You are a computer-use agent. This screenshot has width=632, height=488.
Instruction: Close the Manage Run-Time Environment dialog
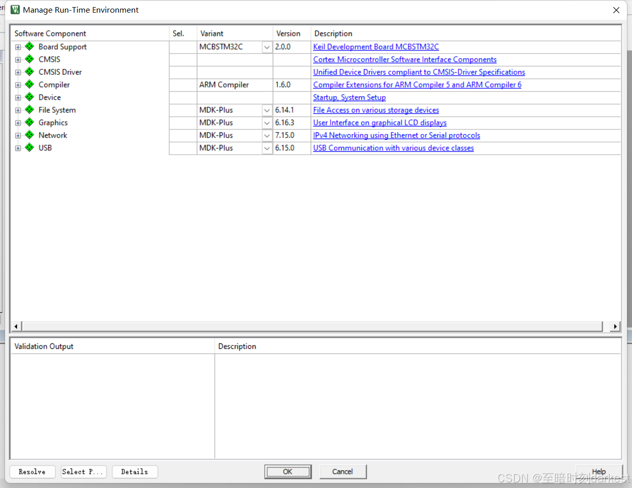coord(616,10)
